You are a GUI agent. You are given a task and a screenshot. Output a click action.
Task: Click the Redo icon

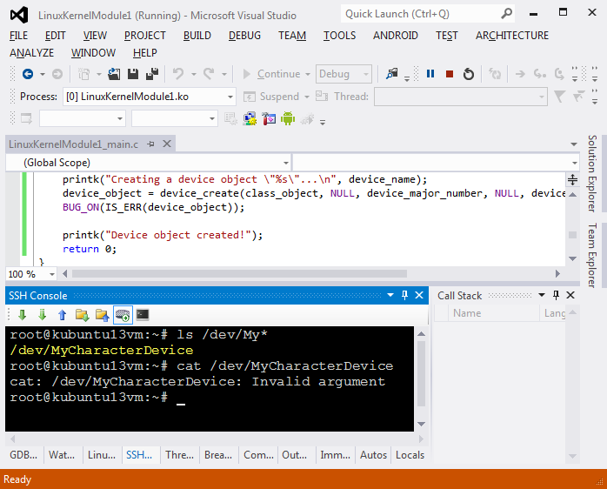[209, 74]
